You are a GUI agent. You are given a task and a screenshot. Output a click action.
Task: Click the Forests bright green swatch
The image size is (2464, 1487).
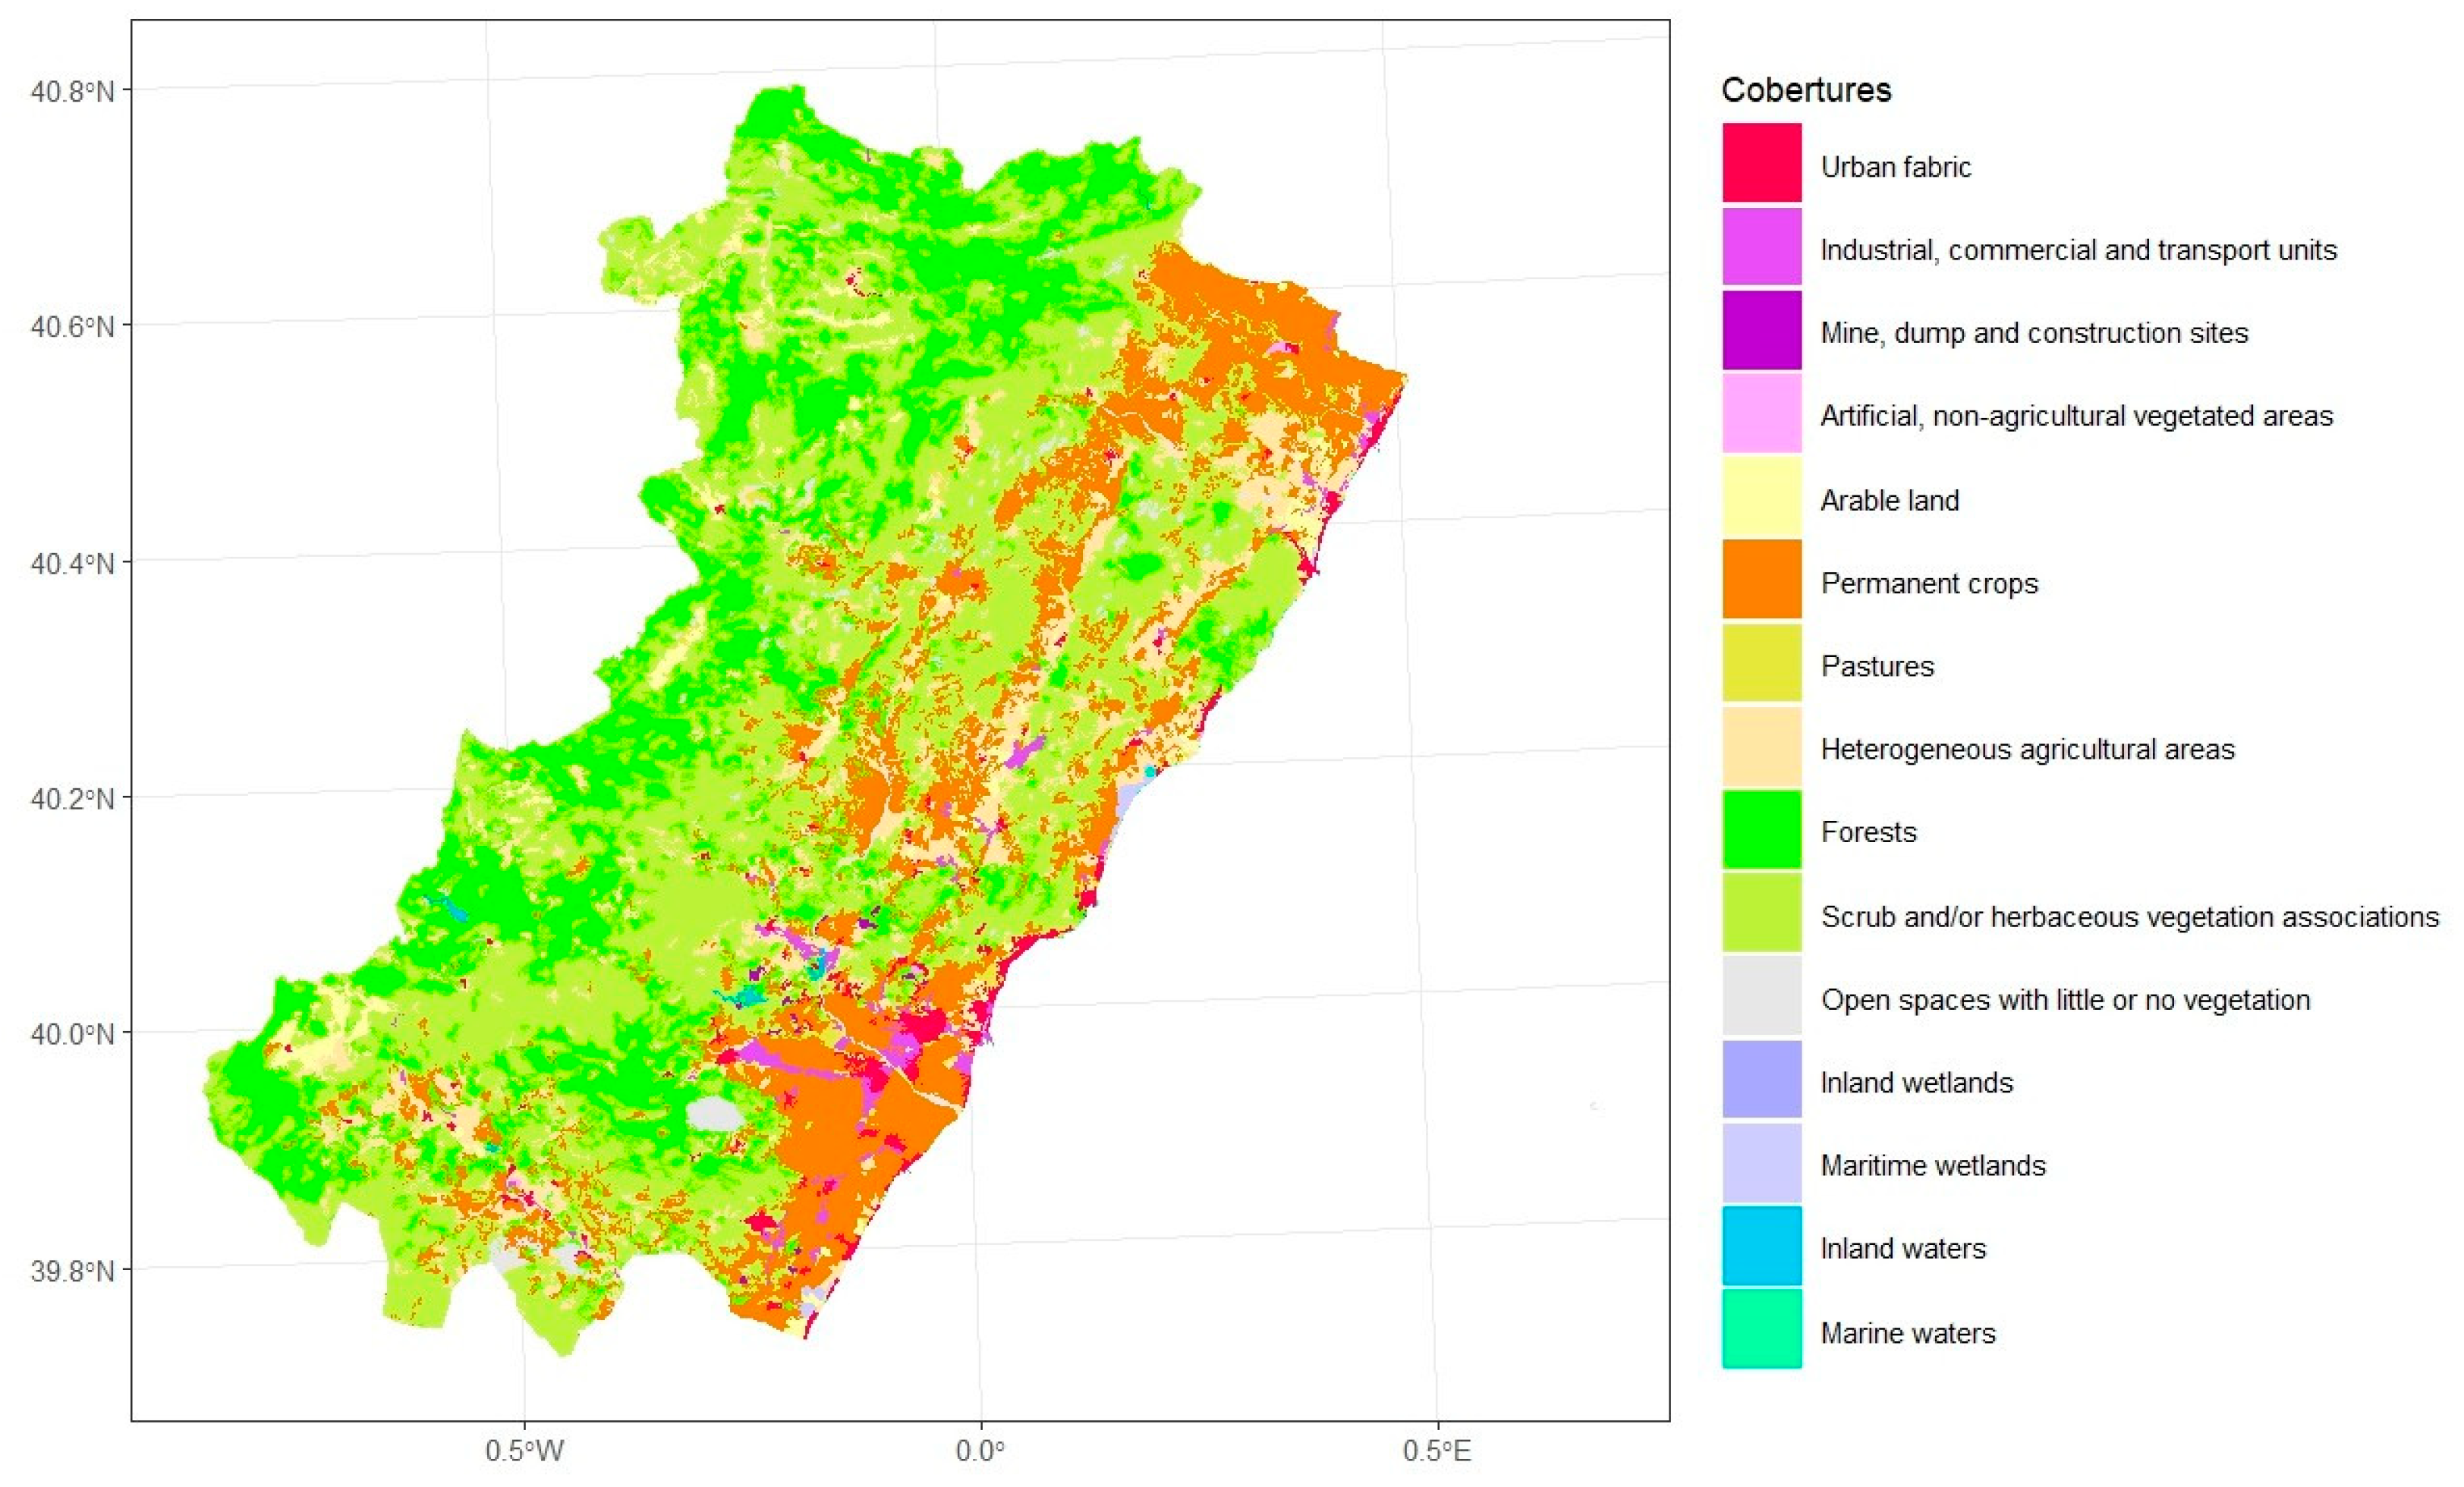tap(1761, 830)
